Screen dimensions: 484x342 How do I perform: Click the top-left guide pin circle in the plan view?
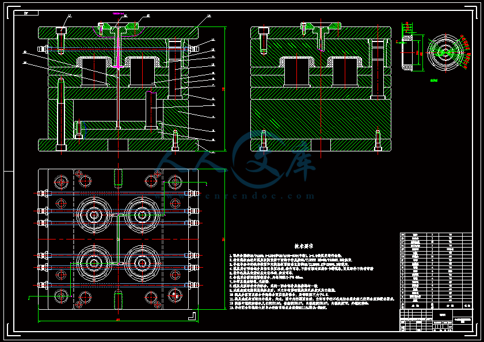point(61,183)
